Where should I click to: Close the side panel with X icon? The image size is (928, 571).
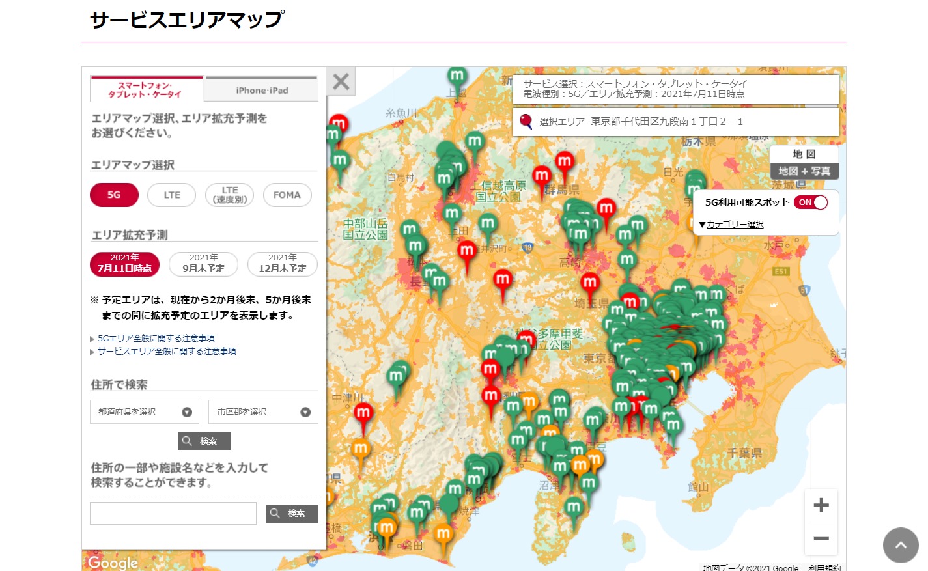341,81
